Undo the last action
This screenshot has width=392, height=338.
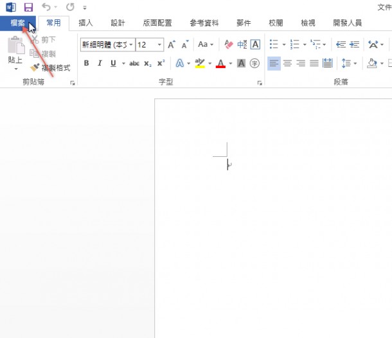coord(46,7)
